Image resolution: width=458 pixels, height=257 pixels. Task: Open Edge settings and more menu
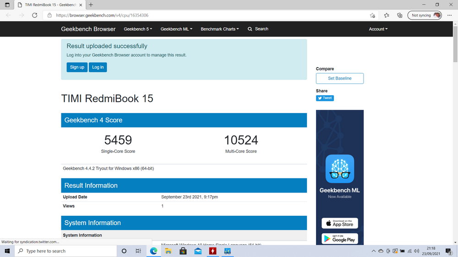450,15
